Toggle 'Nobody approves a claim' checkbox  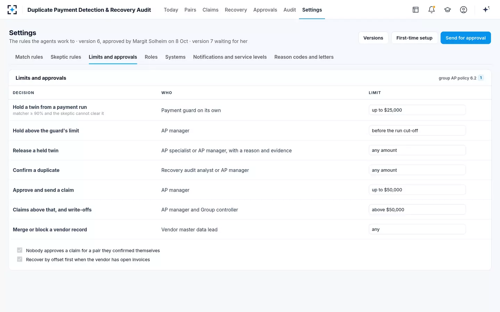[20, 250]
